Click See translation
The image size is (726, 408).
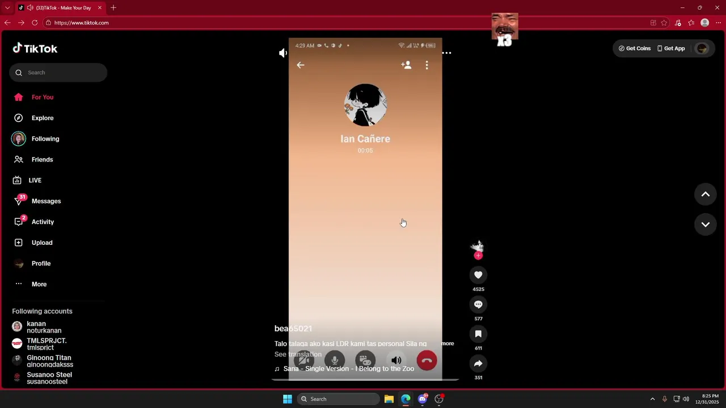coord(298,355)
